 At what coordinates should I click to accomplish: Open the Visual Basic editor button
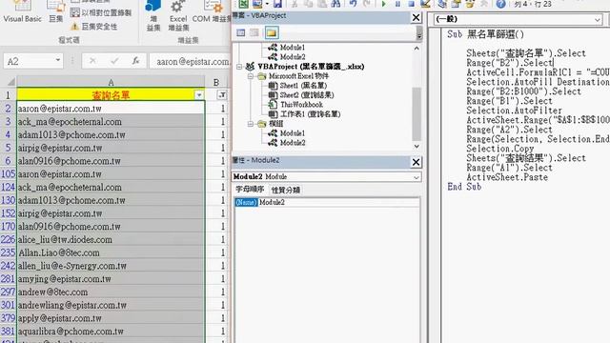pyautogui.click(x=22, y=11)
